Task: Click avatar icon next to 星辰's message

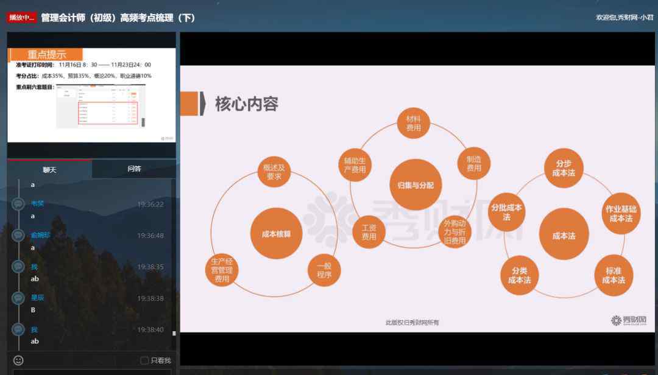Action: point(18,298)
